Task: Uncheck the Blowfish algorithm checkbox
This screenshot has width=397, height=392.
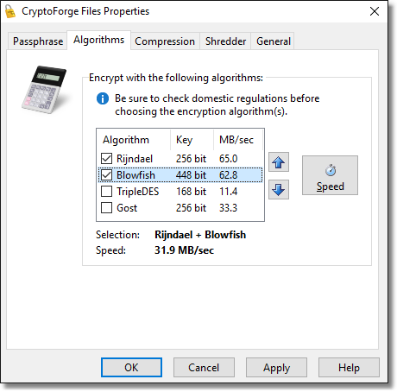Action: pos(106,175)
